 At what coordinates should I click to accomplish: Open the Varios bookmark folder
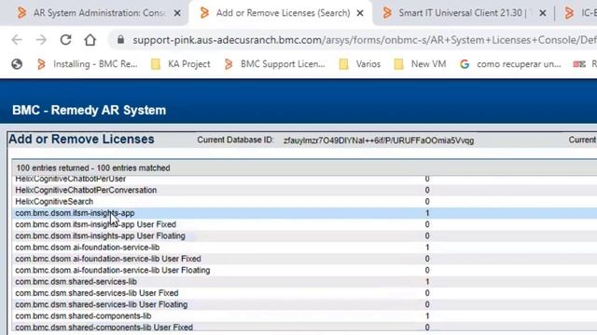tap(359, 64)
